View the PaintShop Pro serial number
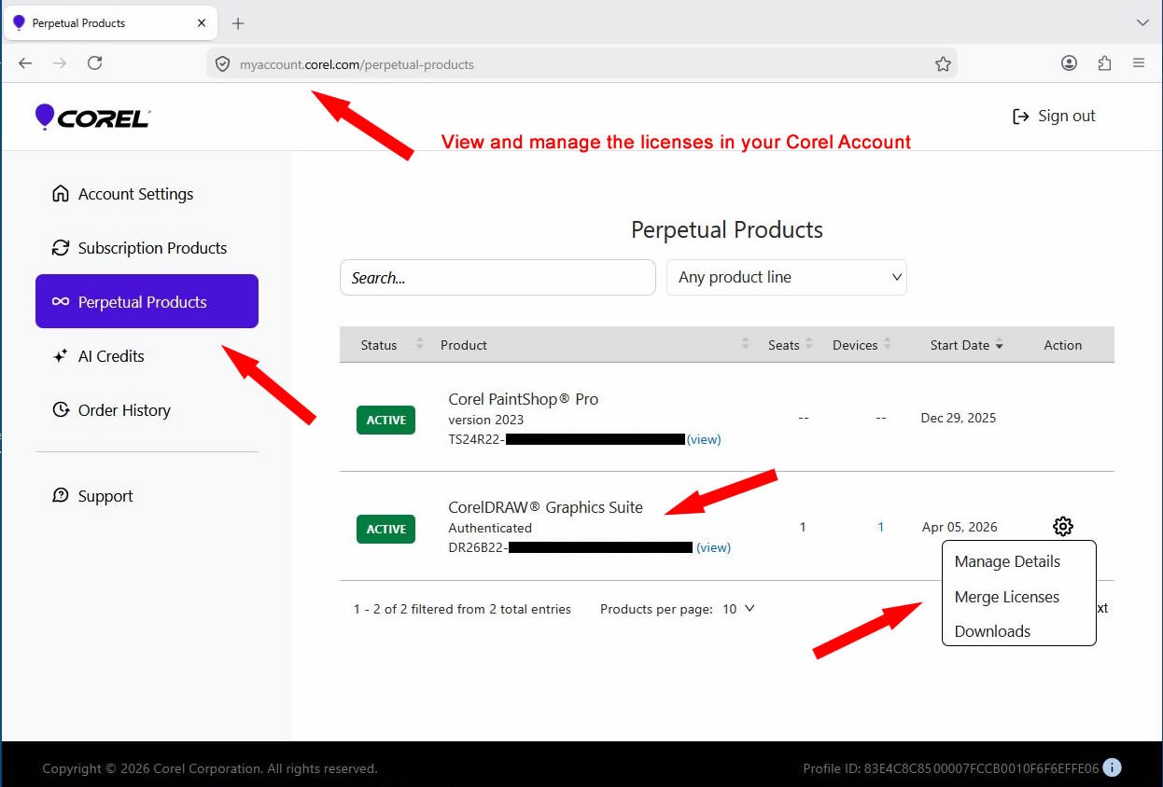The height and width of the screenshot is (787, 1163). click(x=704, y=439)
